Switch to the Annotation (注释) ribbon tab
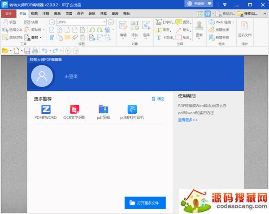Screen dimensions: 269x214 [x=46, y=13]
